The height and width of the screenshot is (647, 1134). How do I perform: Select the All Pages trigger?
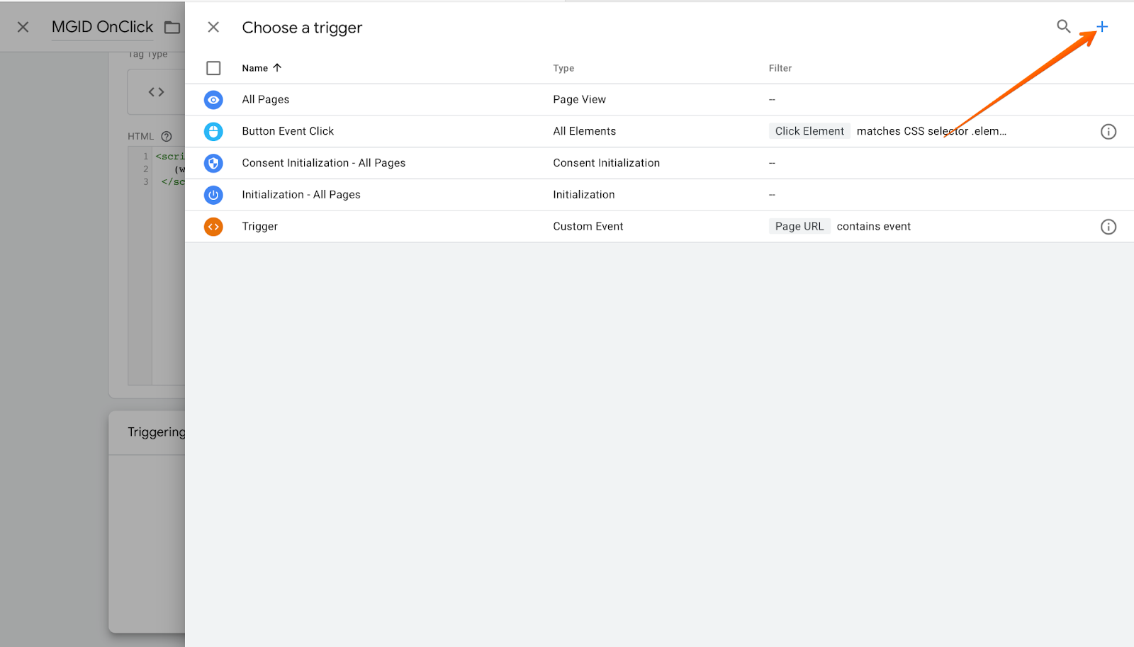[266, 100]
